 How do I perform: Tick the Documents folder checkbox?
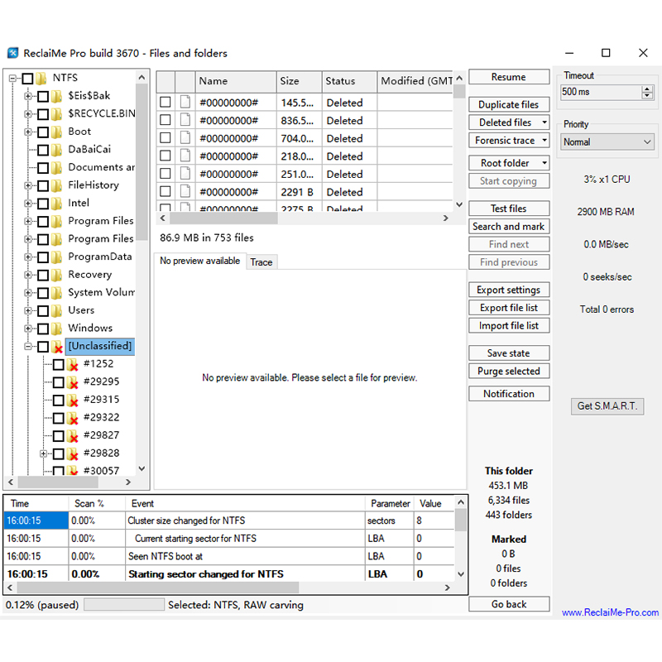(43, 168)
